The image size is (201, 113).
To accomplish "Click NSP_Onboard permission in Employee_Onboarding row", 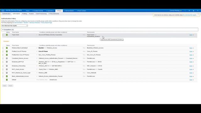I will [x=91, y=66].
